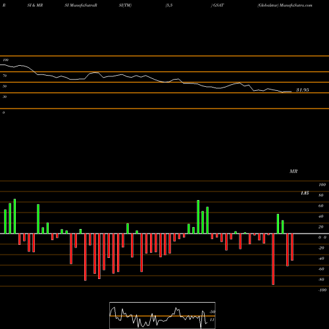Click the MR axis label -100

[322, 290]
